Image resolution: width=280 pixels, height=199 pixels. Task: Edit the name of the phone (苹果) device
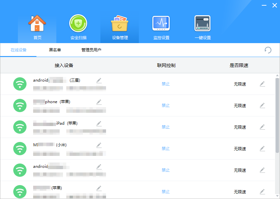99,102
